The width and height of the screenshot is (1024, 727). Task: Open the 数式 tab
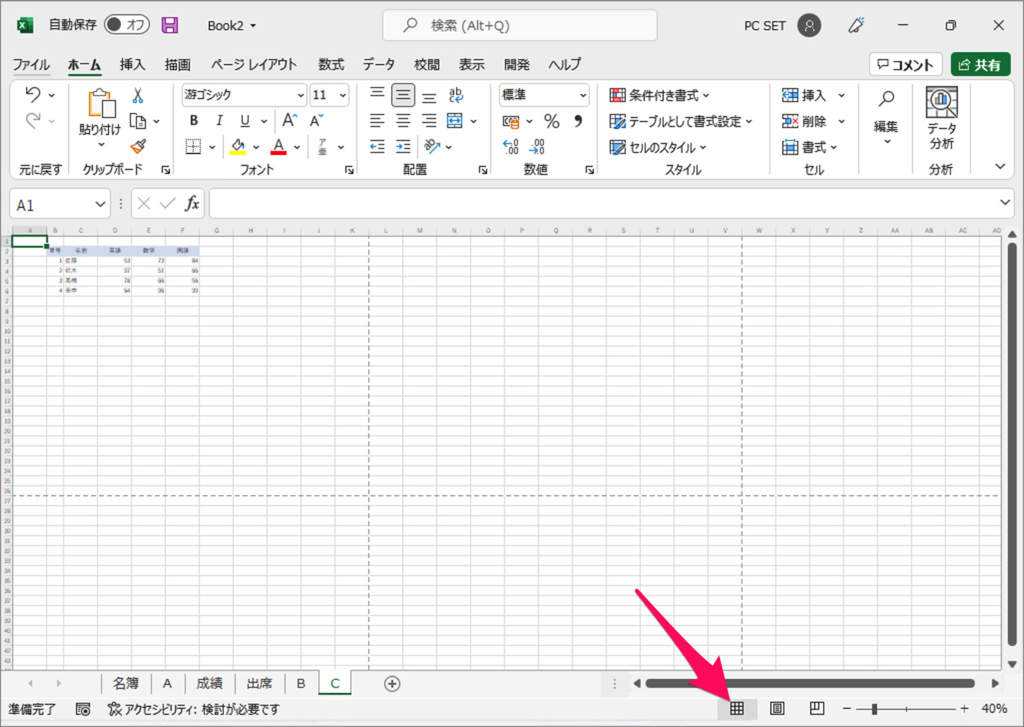coord(331,65)
